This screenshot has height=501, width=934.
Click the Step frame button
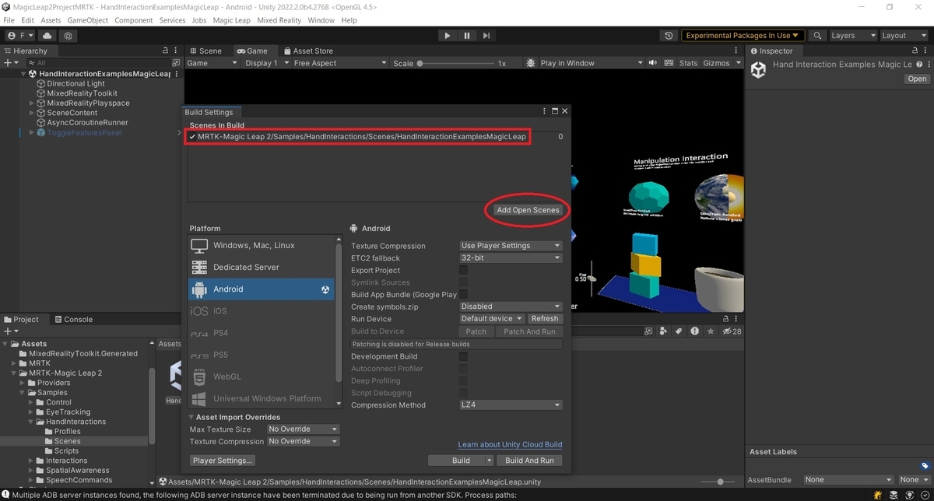point(486,36)
